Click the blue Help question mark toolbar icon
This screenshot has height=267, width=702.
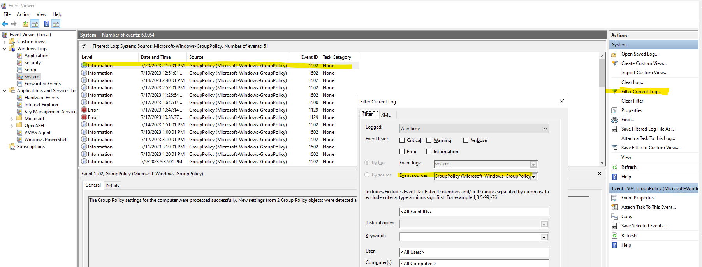tap(46, 24)
